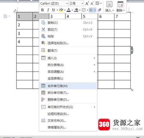This screenshot has width=144, height=138.
Task: Open the 删除 dropdown arrow in toolbar
Action: (x=124, y=10)
